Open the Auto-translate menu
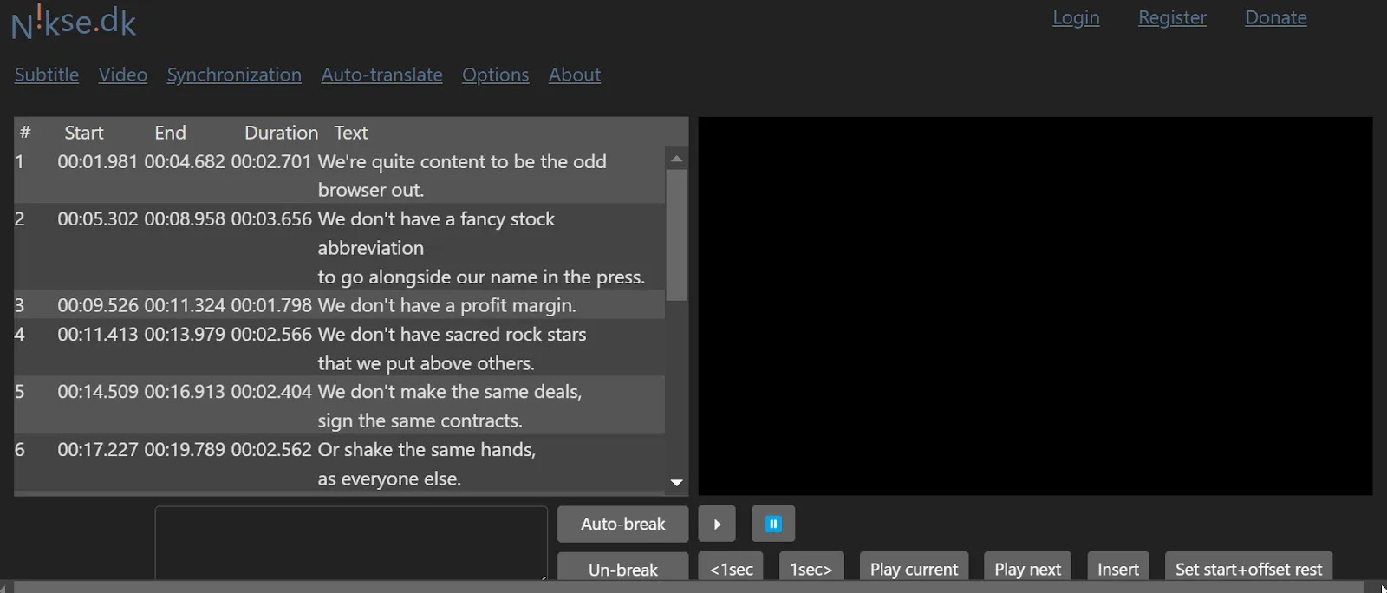Screen dimensions: 1387x593 pyautogui.click(x=381, y=75)
